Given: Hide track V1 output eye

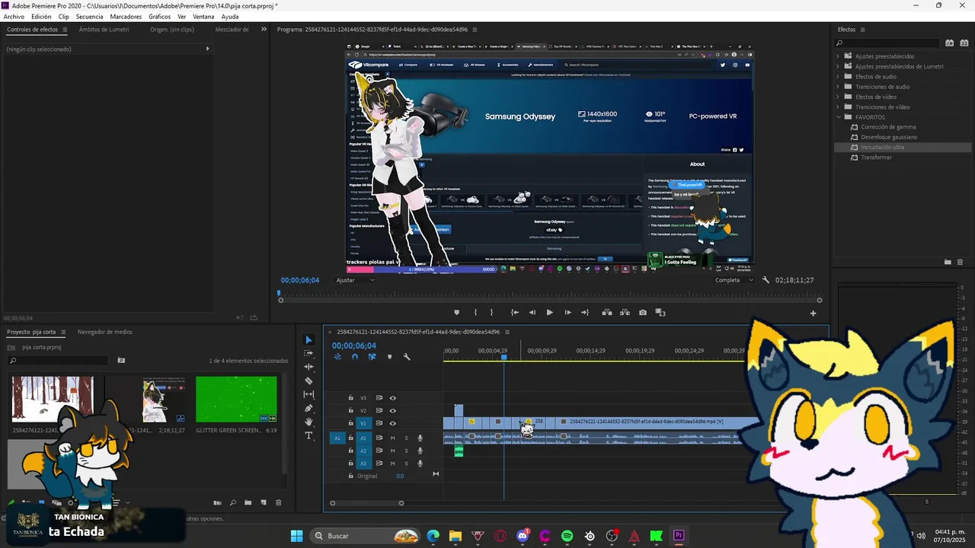Looking at the screenshot, I should coord(393,423).
